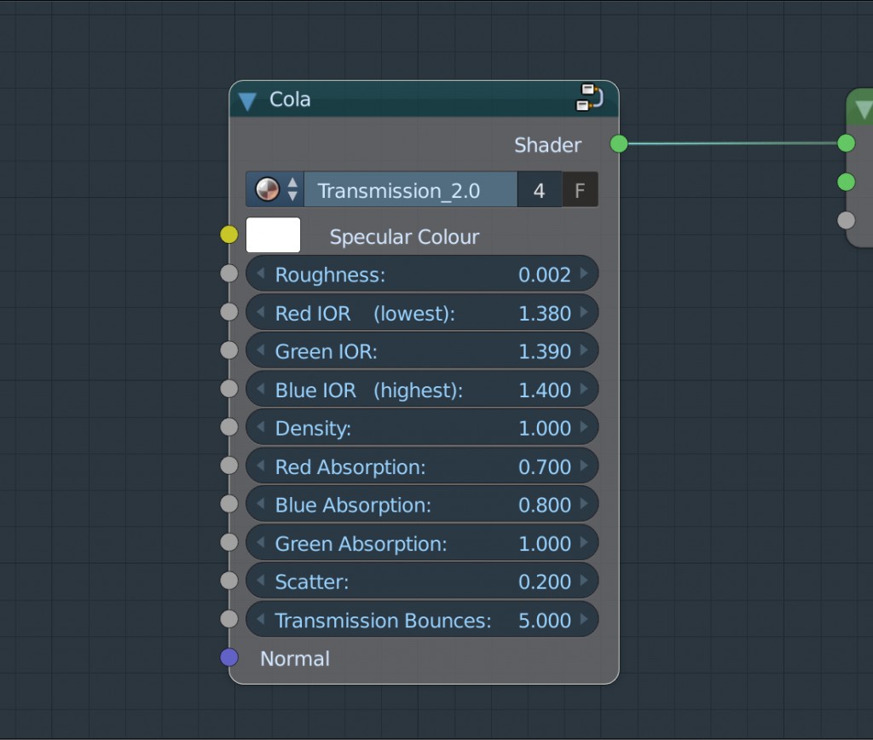The width and height of the screenshot is (873, 740).
Task: Click the yellow Specular Colour input socket
Action: [228, 234]
